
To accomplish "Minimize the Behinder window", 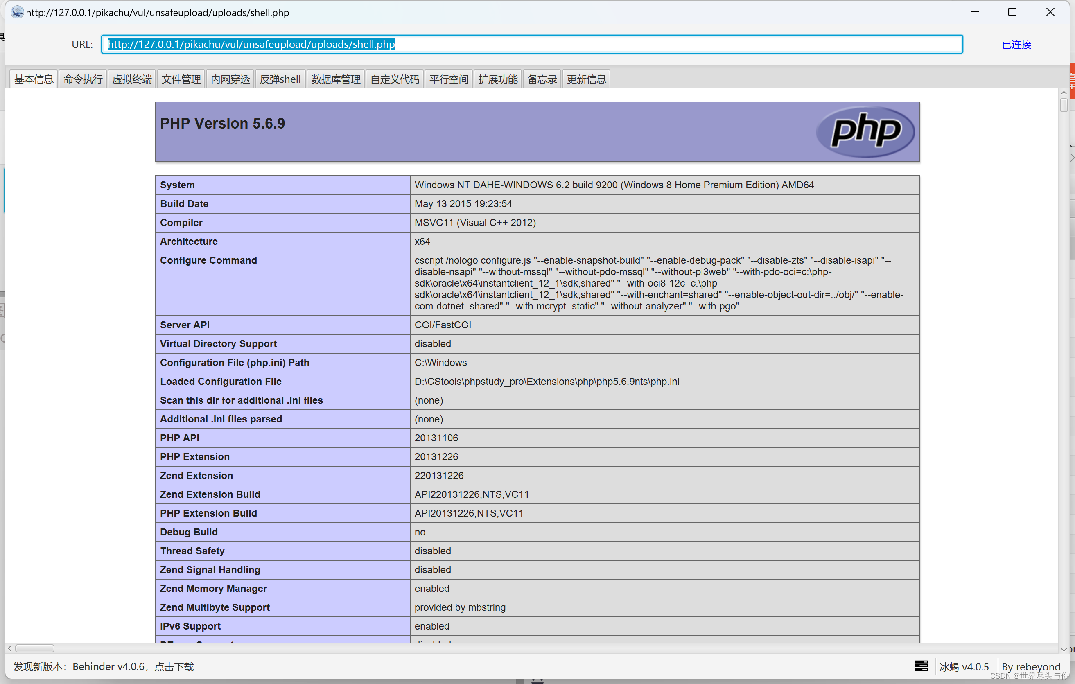I will (x=975, y=12).
